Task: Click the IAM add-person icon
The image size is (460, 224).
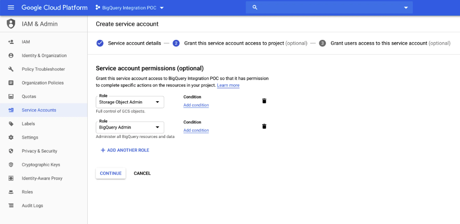Action: [x=11, y=42]
